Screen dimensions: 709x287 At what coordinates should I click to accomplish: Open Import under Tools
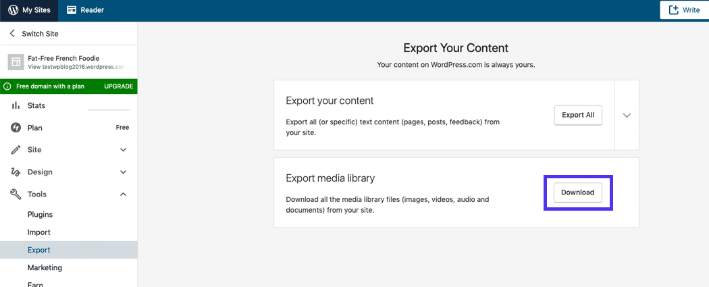[38, 232]
